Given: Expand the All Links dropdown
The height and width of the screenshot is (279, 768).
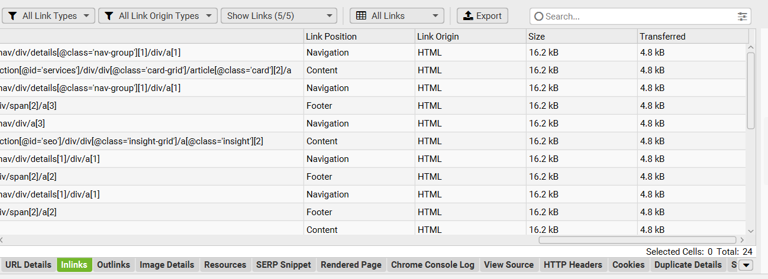Looking at the screenshot, I should (x=396, y=16).
